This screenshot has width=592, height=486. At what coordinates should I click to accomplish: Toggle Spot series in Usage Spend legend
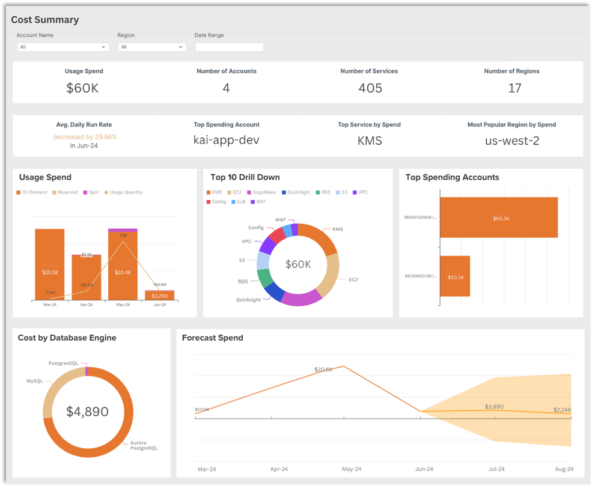pyautogui.click(x=91, y=192)
